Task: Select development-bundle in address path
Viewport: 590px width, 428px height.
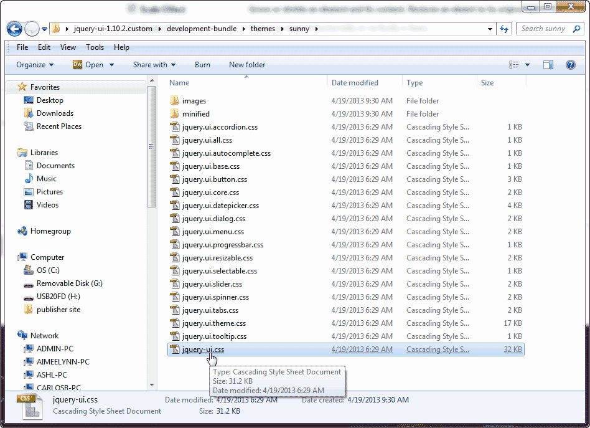Action: pos(202,29)
